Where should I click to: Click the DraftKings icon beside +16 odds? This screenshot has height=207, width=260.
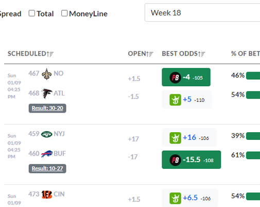click(x=175, y=138)
